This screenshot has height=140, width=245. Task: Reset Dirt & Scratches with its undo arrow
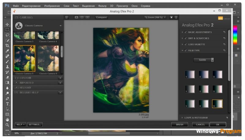click(x=224, y=38)
